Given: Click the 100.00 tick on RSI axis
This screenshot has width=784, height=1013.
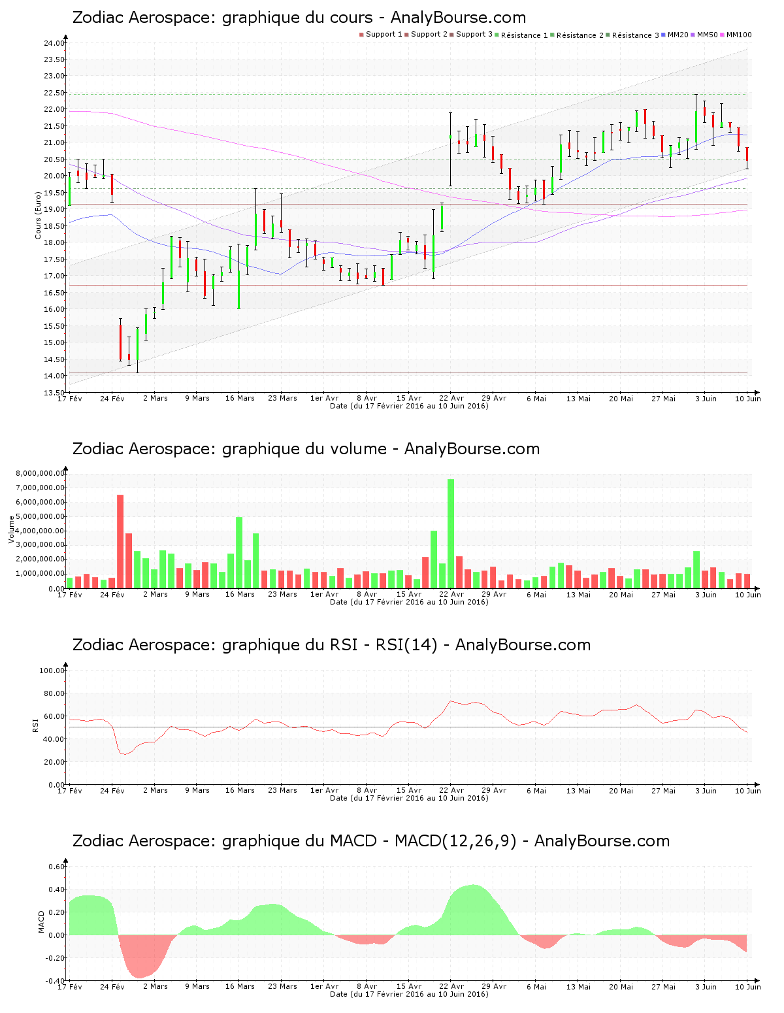Looking at the screenshot, I should point(52,671).
